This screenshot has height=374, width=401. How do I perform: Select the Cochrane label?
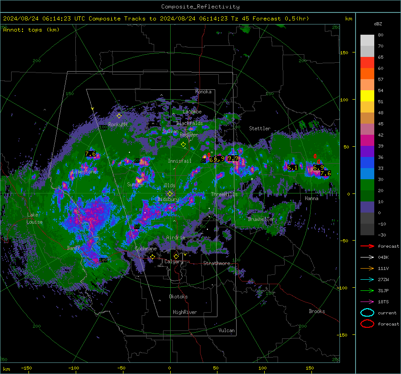coord(146,249)
